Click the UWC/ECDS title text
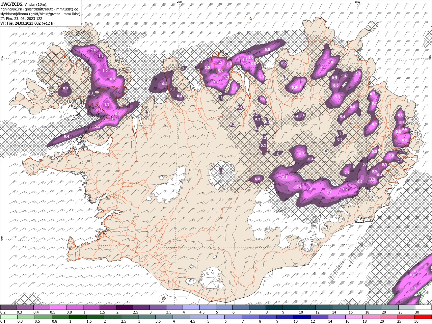The height and width of the screenshot is (324, 432). [x=11, y=4]
